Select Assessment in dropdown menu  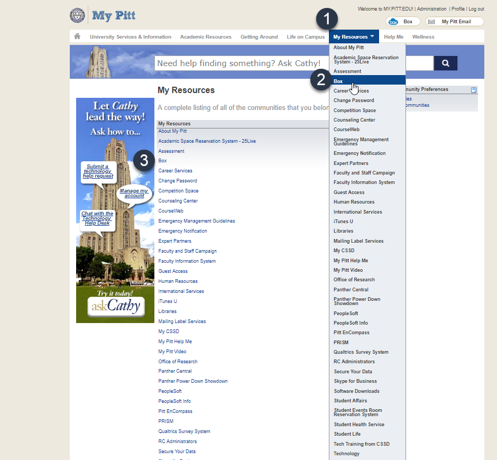pos(347,71)
